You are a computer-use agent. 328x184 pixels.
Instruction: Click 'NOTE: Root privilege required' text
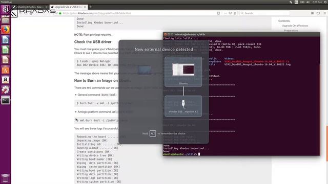[93, 35]
